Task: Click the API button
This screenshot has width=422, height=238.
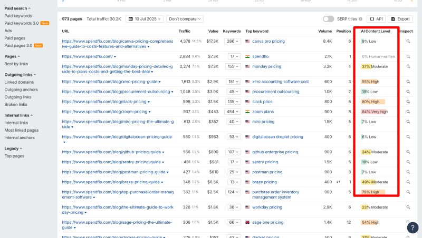Action: coord(376,19)
